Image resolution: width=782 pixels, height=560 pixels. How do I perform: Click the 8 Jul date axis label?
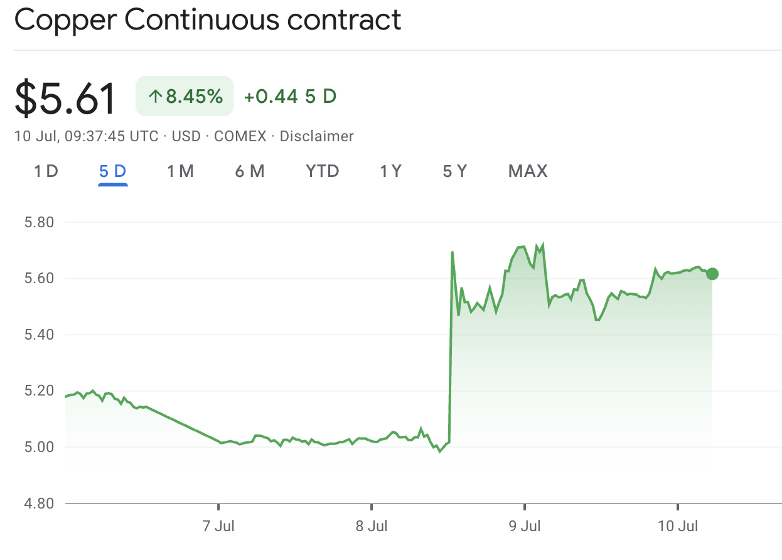pyautogui.click(x=372, y=526)
